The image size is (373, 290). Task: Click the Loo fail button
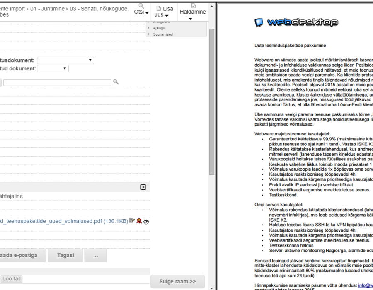[x=12, y=279]
